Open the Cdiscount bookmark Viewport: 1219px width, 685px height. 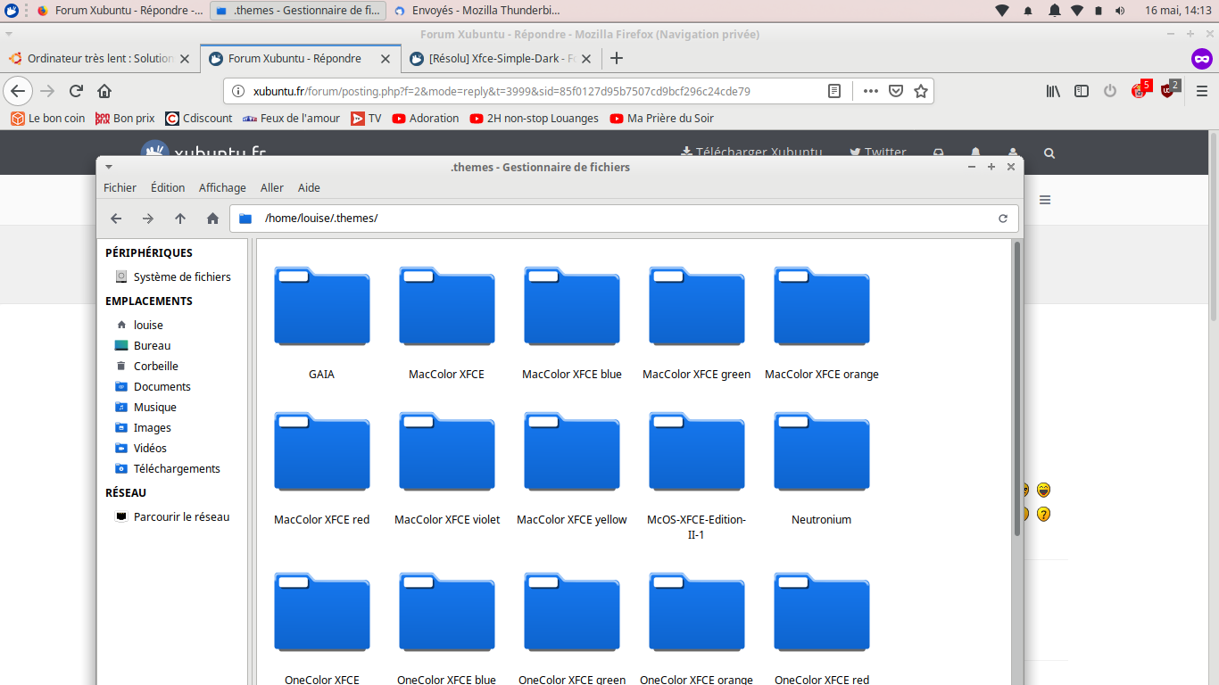pos(199,118)
